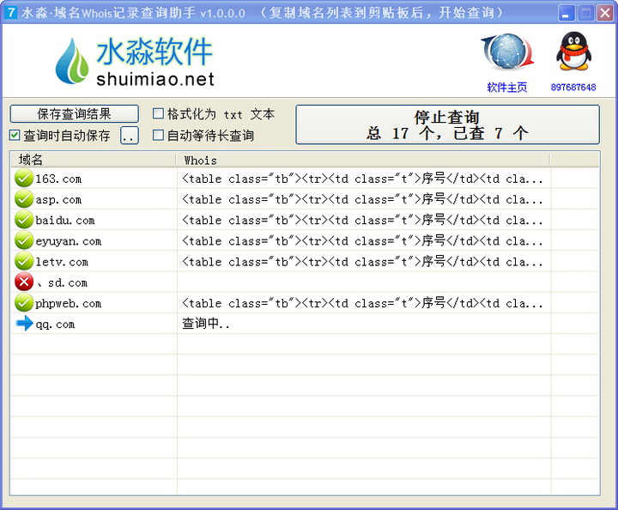
Task: Click the 停止查询 button
Action: pyautogui.click(x=447, y=124)
